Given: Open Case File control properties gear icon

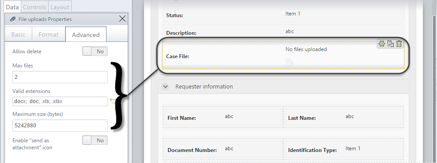Looking at the screenshot, I should coord(382,44).
